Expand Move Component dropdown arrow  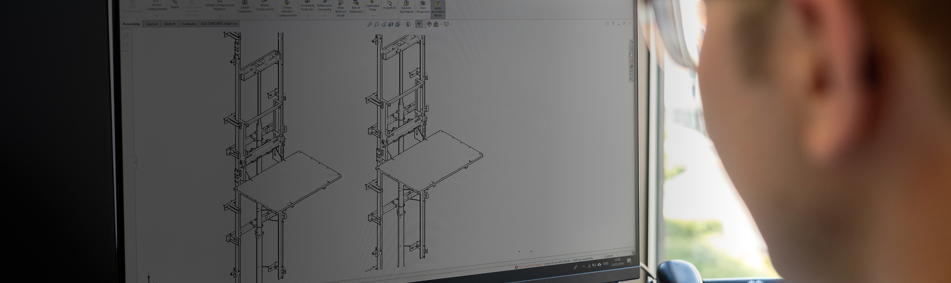[x=264, y=15]
